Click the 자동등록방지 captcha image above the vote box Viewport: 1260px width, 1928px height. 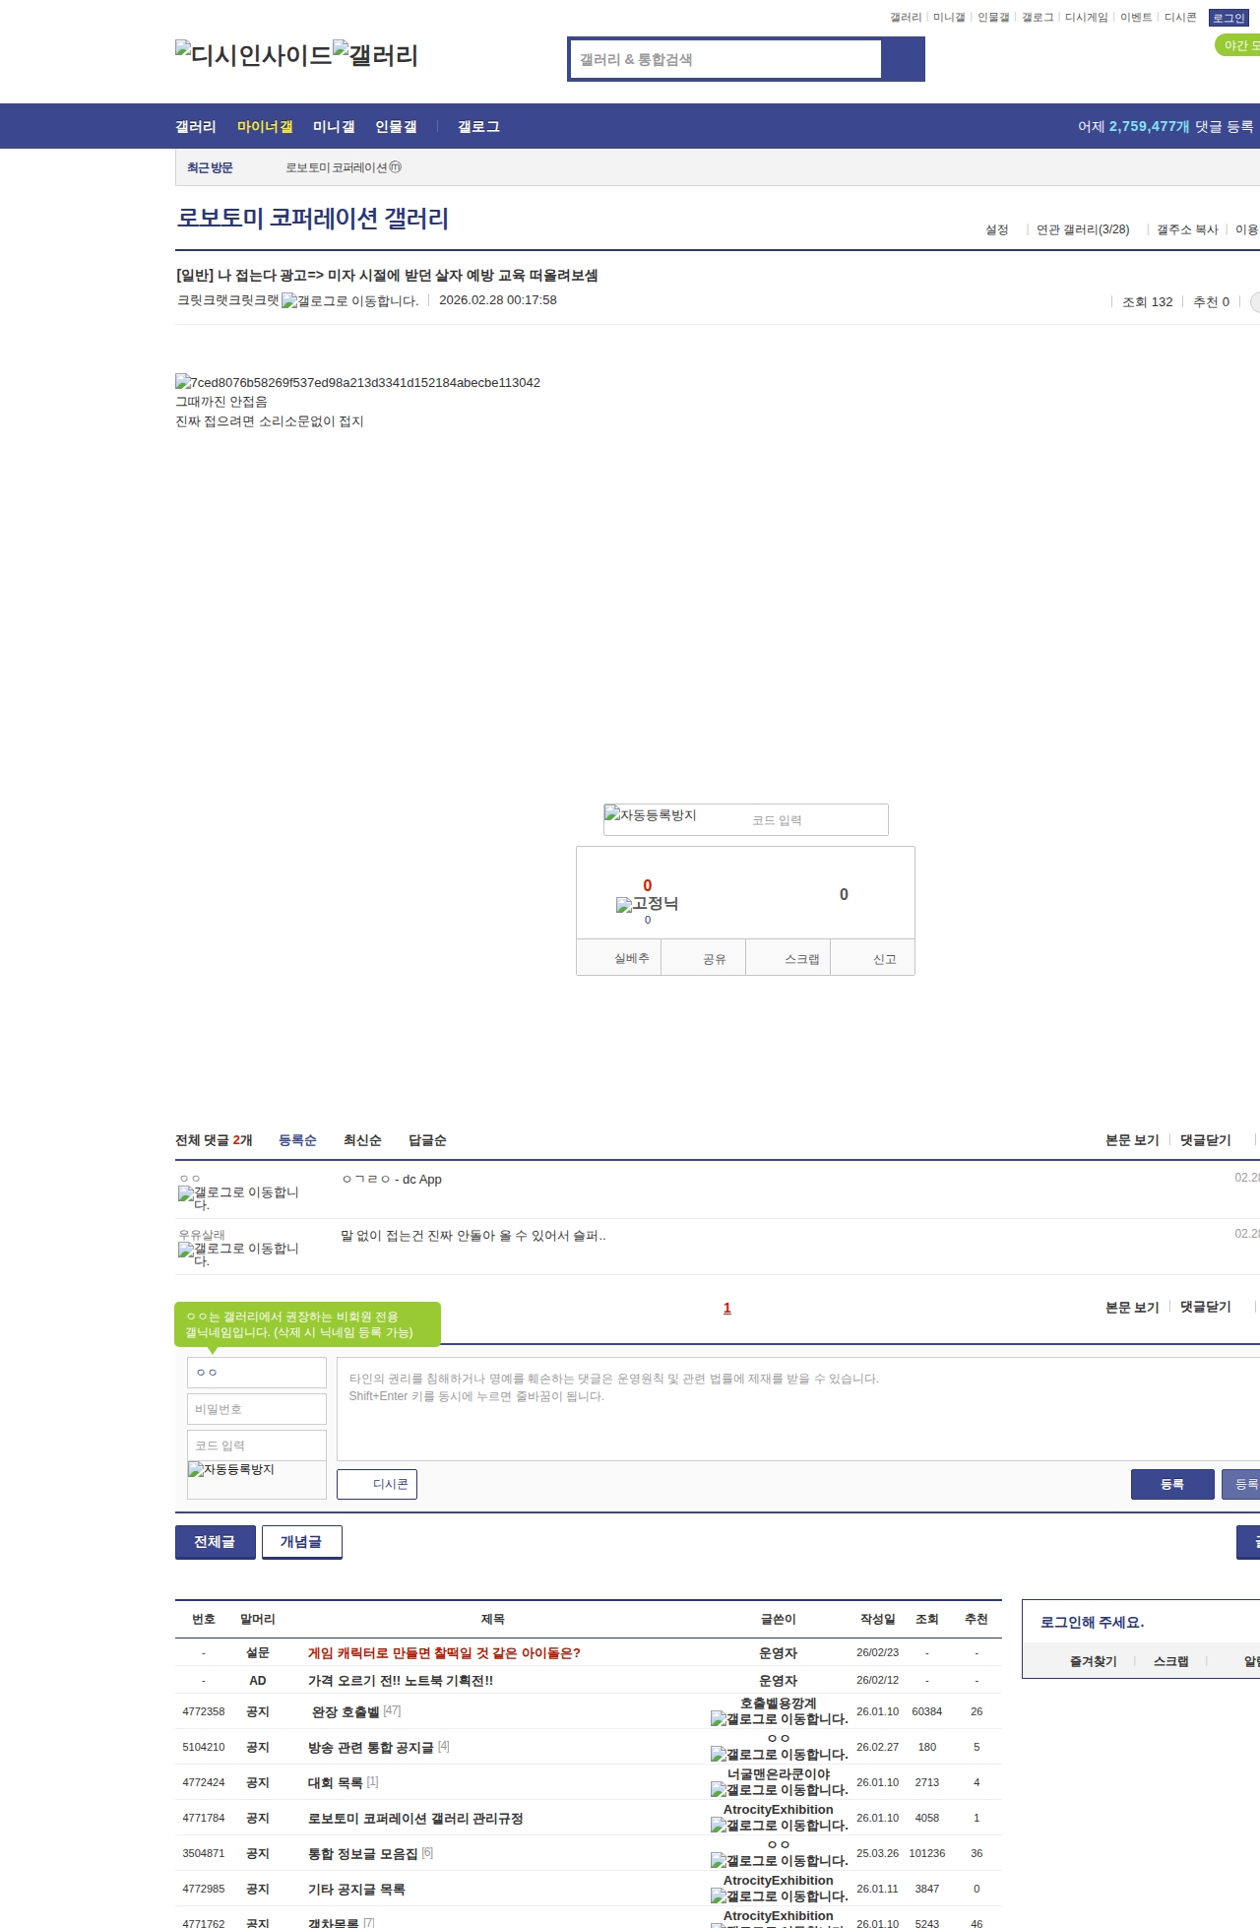[x=651, y=815]
